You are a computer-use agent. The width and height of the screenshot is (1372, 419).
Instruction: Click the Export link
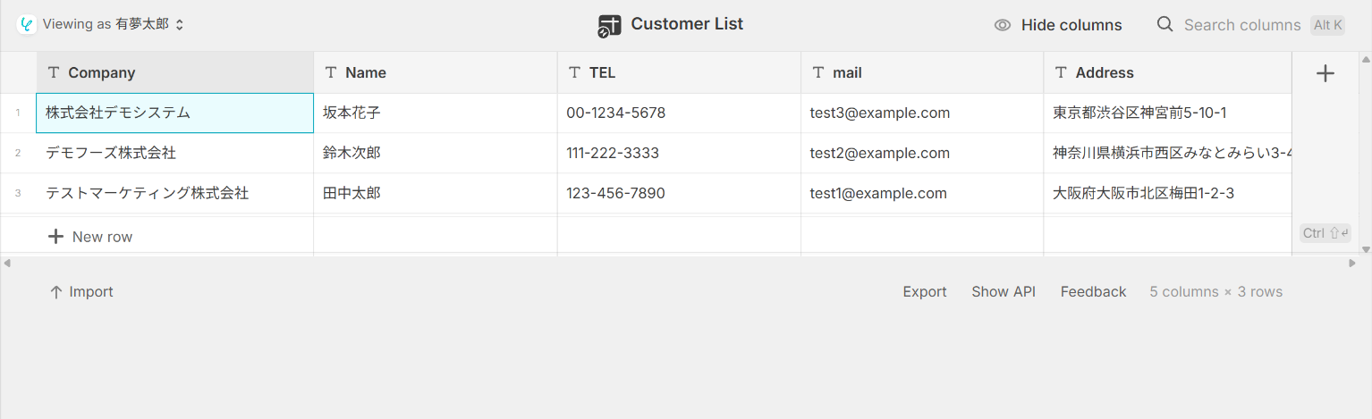tap(924, 292)
